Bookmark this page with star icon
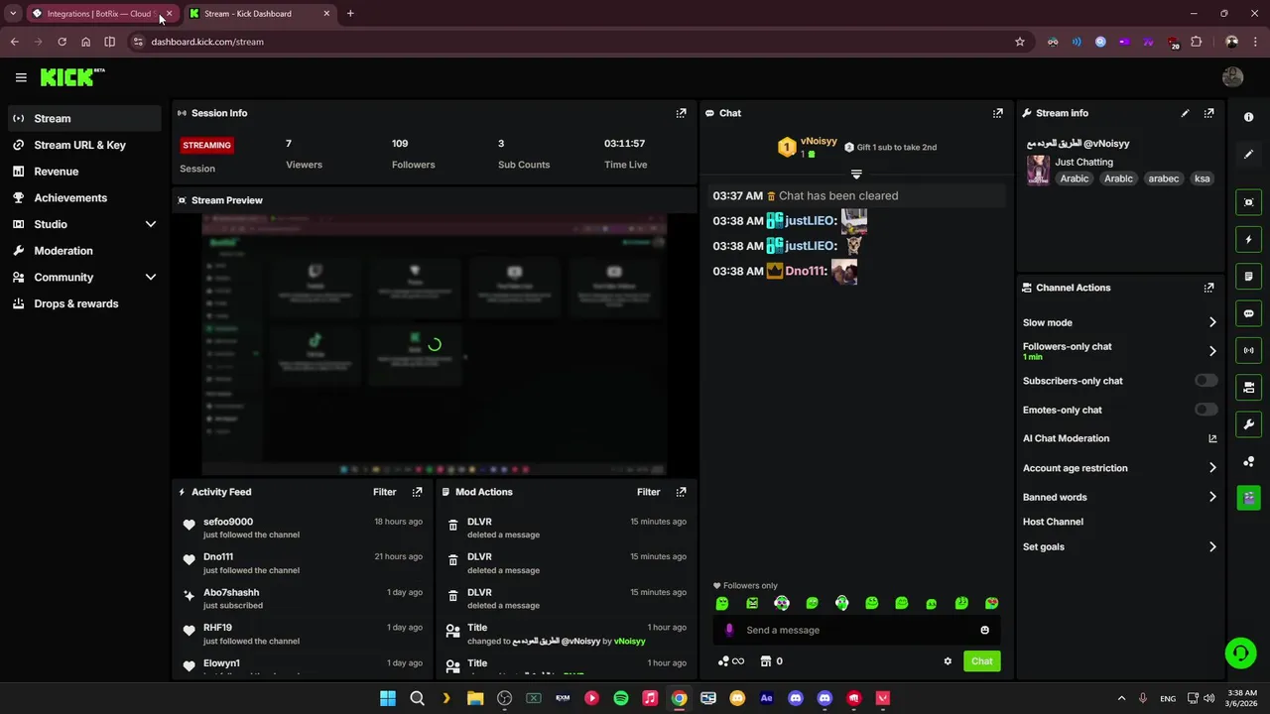1270x714 pixels. click(x=1019, y=42)
